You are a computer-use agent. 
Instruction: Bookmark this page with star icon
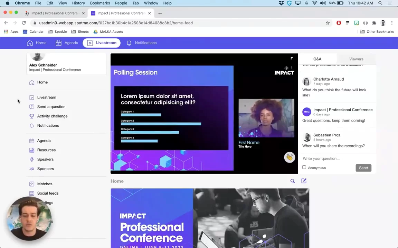pyautogui.click(x=328, y=23)
